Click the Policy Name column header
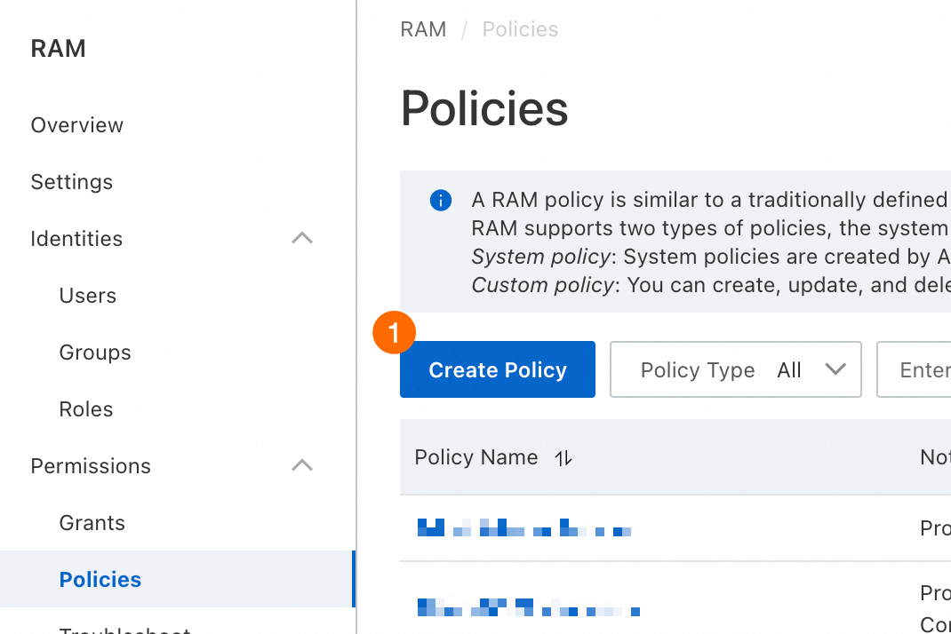This screenshot has height=634, width=951. point(476,457)
